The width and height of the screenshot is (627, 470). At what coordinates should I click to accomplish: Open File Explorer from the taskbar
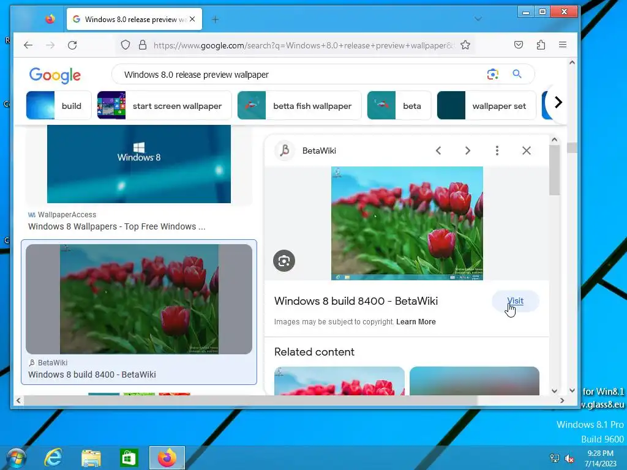pos(91,458)
